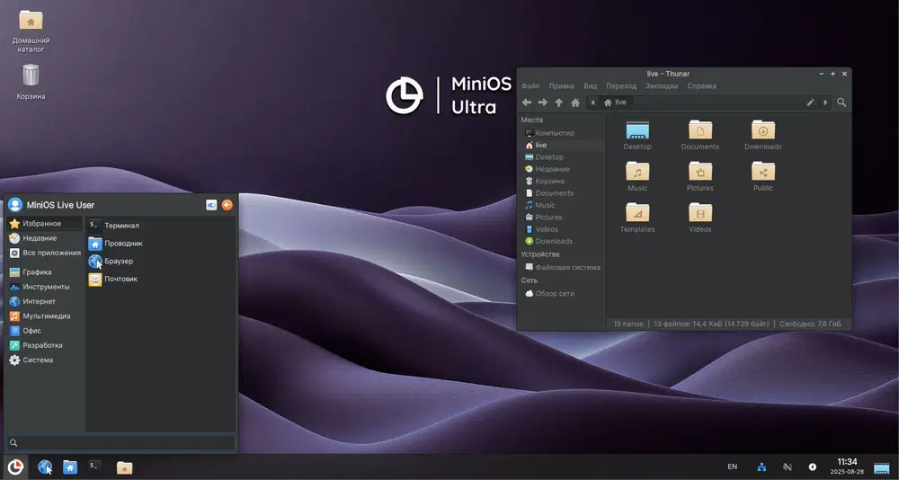This screenshot has width=899, height=480.
Task: Click the MiniOS start menu button in taskbar
Action: (15, 467)
